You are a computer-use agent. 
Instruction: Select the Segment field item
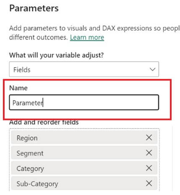84,153
